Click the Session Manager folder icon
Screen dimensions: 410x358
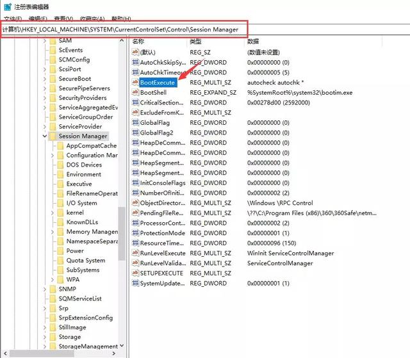(52, 136)
